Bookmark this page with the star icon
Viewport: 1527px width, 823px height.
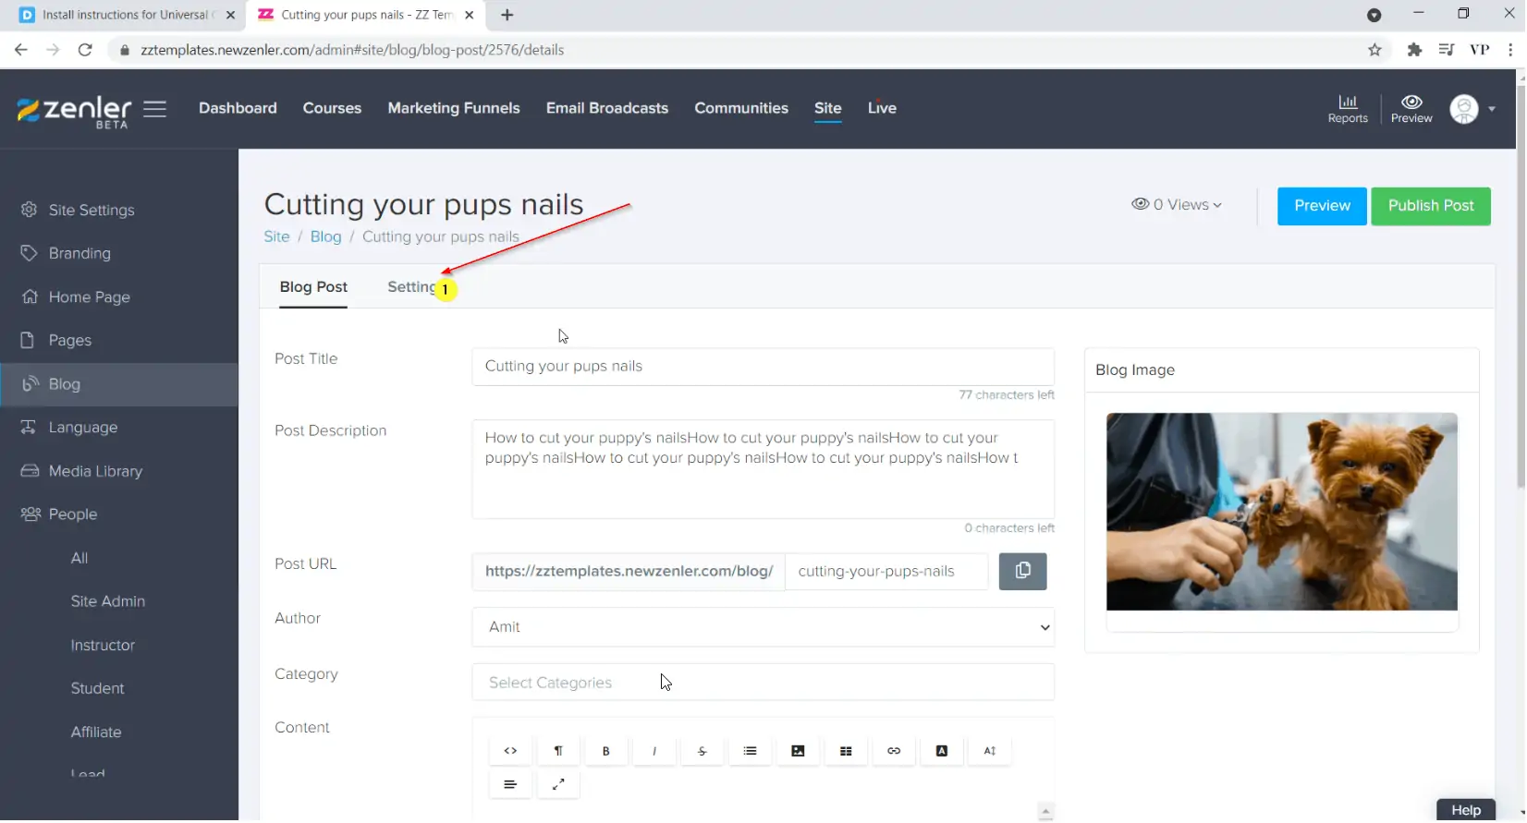point(1375,50)
